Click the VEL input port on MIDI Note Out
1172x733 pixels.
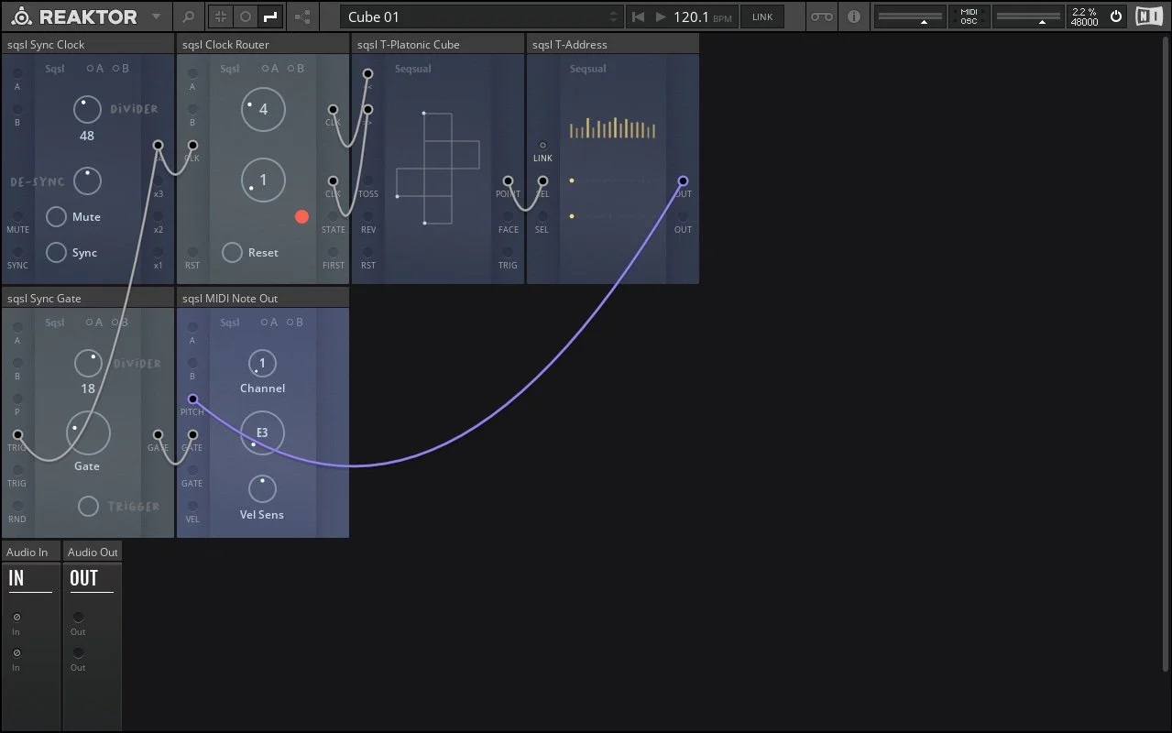click(192, 506)
